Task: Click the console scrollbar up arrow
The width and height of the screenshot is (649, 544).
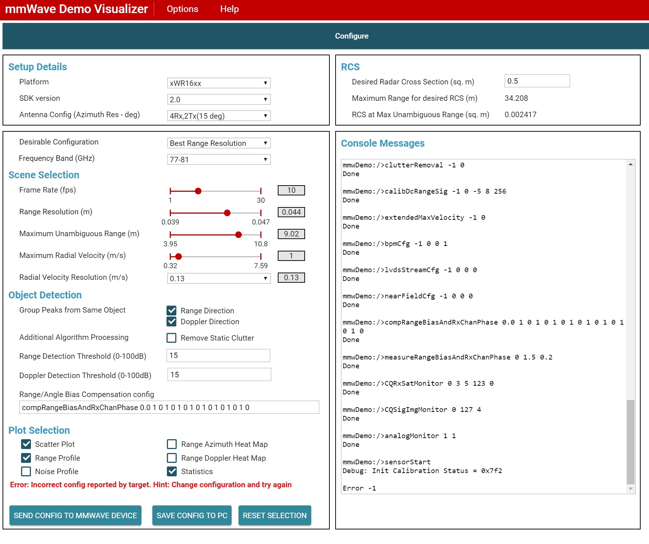Action: tap(630, 164)
